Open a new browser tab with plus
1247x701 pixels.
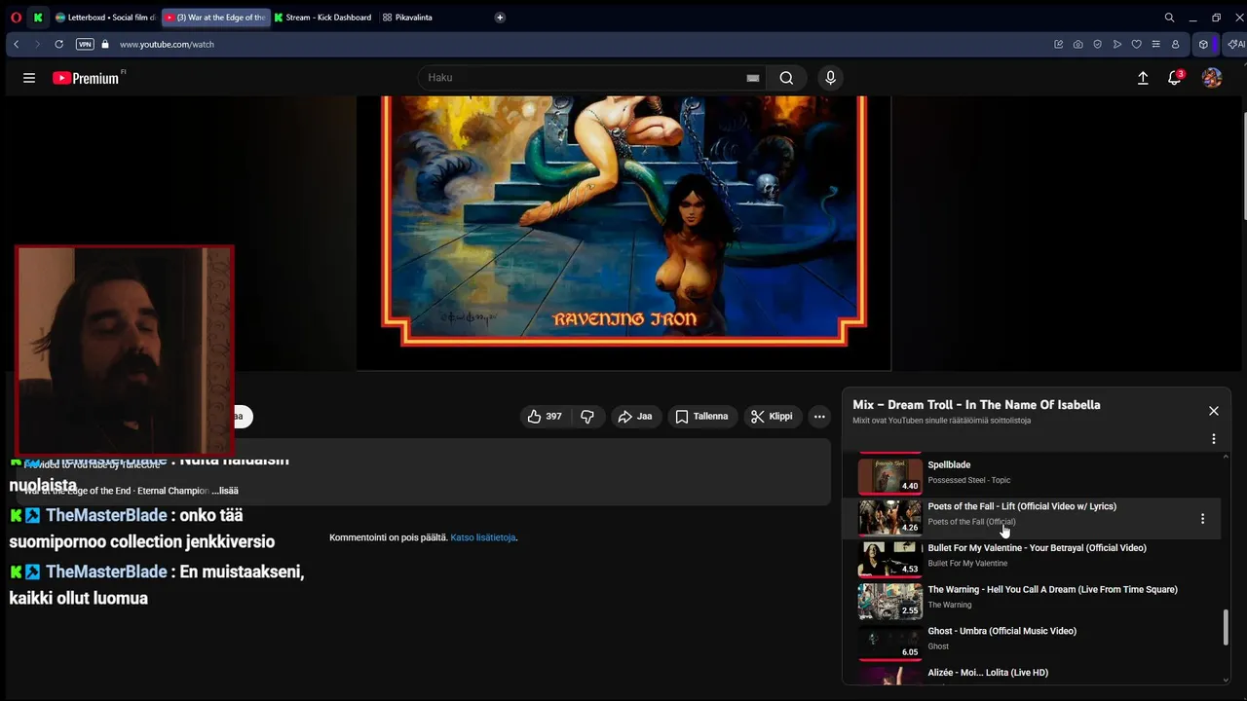[500, 18]
